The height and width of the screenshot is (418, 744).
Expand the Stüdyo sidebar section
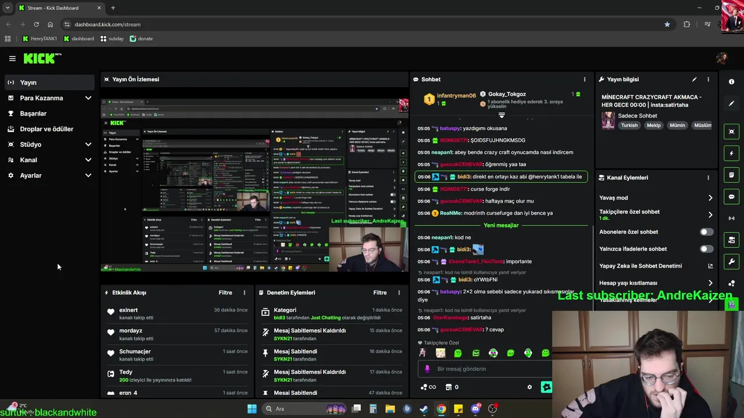[x=49, y=145]
